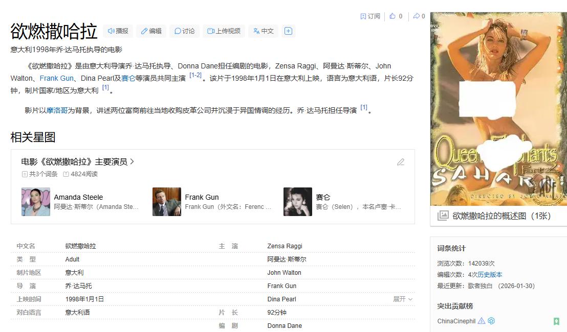Viewport: 567px width, 332px height.
Task: Click the Amanda Steele thumbnail
Action: [x=36, y=202]
